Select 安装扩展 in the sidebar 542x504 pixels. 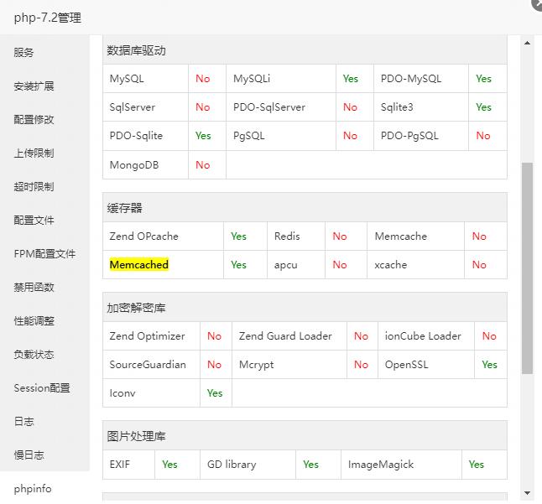pos(34,86)
